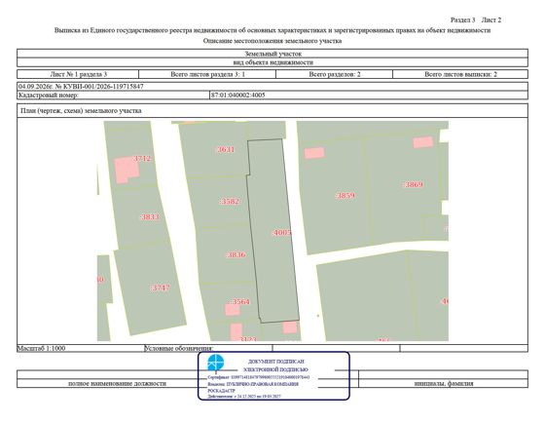The height and width of the screenshot is (422, 545).
Task: Click parcel number :3631 on the plan
Action: 226,149
